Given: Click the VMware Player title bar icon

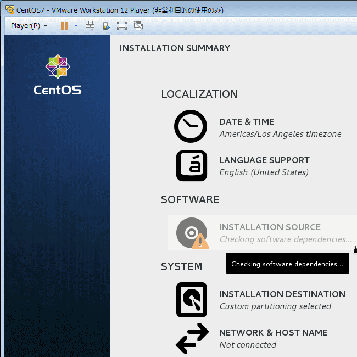Looking at the screenshot, I should pos(10,10).
